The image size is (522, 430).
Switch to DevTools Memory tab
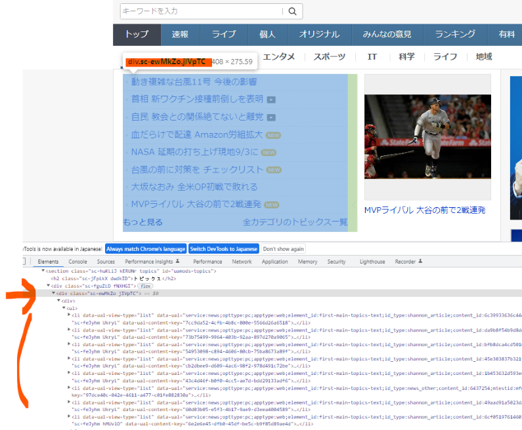pyautogui.click(x=307, y=262)
